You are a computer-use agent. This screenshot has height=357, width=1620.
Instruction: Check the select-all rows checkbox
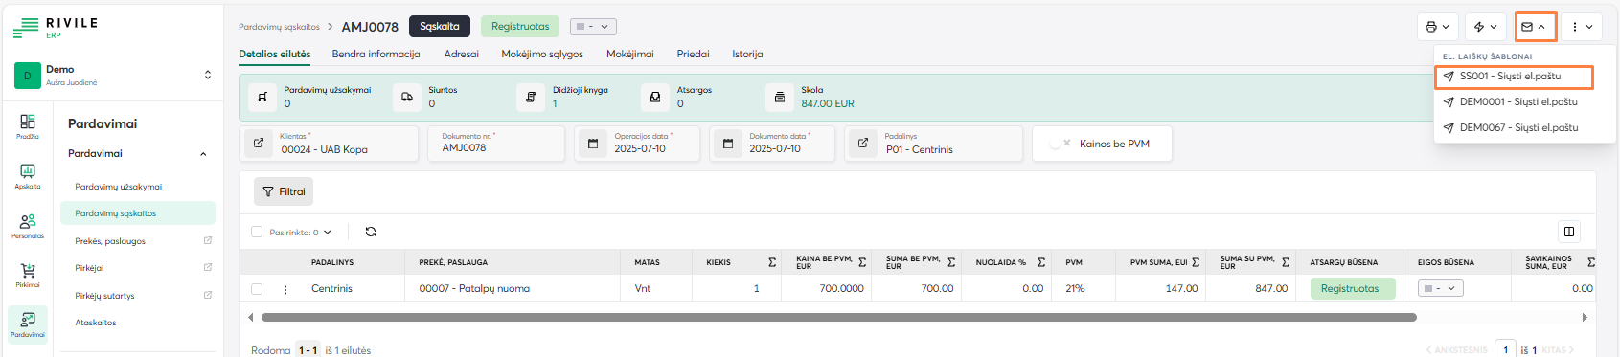[x=257, y=232]
